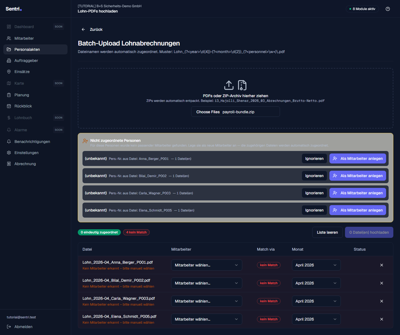Remove Lohn_2026-04_Carla_Wagner_P003.pdf with its X icon

click(x=382, y=301)
